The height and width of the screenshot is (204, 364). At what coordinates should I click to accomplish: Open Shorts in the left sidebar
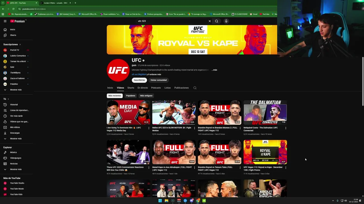(x=13, y=35)
